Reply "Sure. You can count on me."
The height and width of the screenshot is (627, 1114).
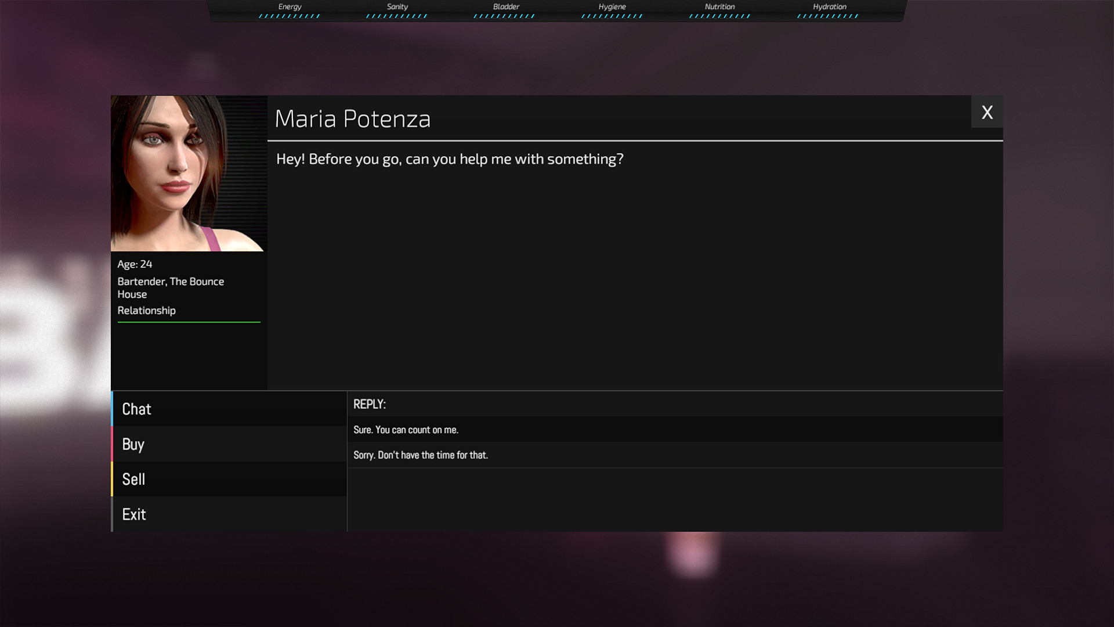click(x=406, y=430)
